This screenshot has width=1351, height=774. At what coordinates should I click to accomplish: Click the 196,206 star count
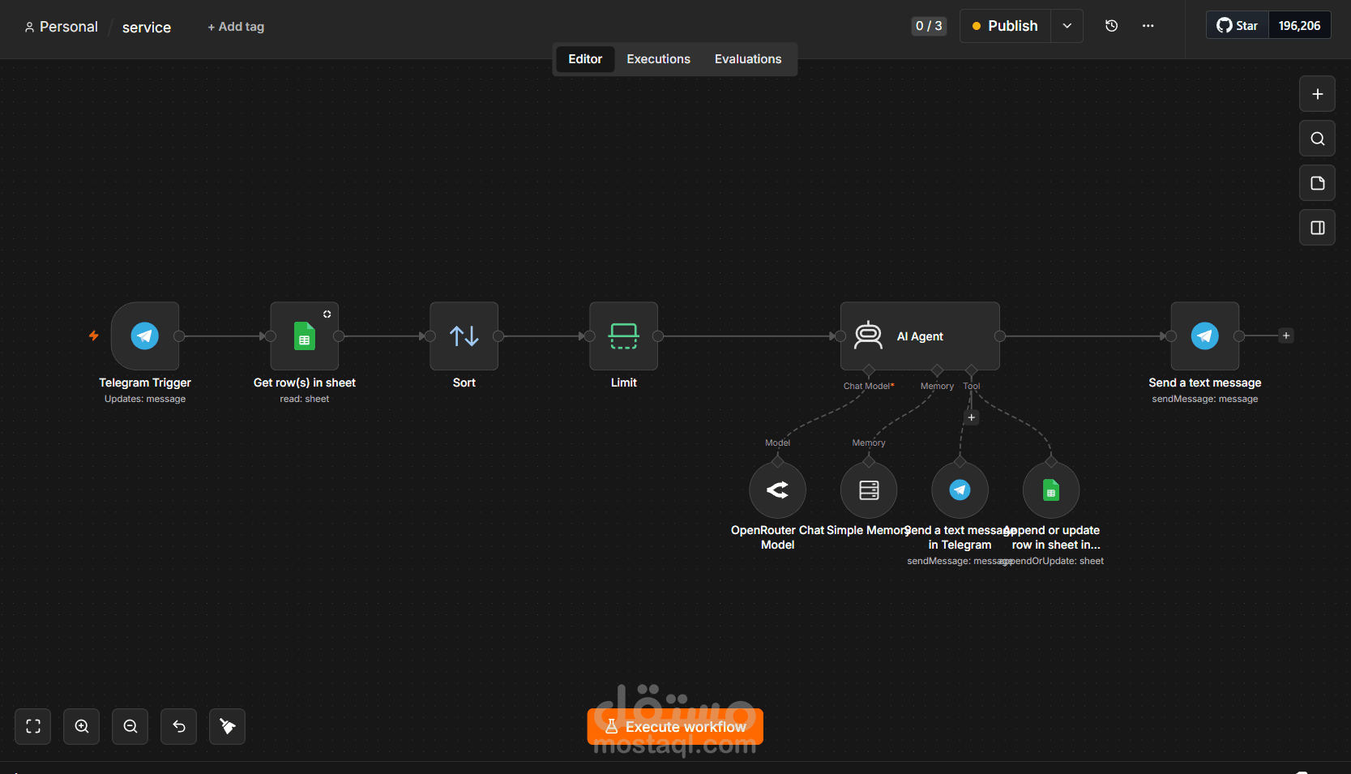pyautogui.click(x=1300, y=26)
